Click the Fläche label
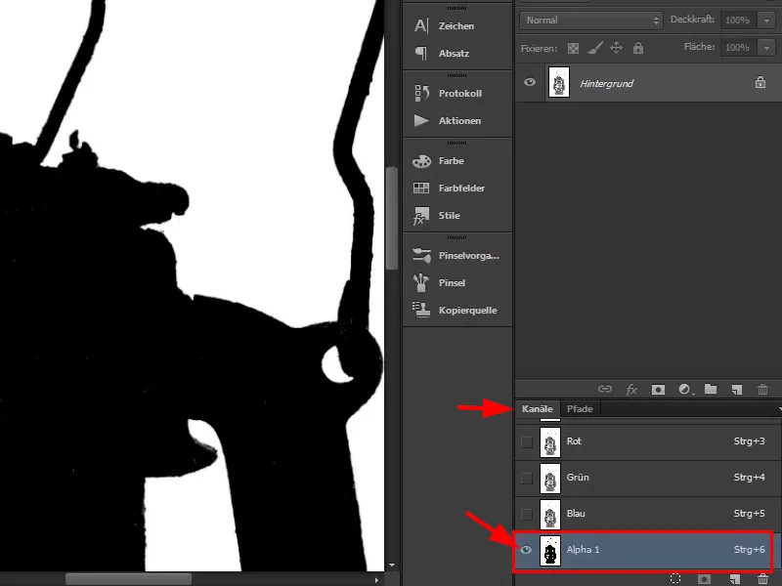This screenshot has height=586, width=782. [699, 47]
